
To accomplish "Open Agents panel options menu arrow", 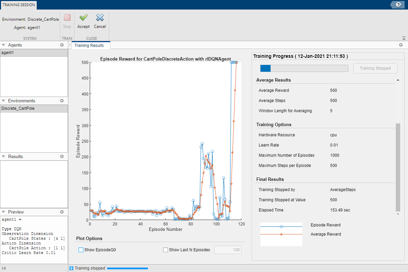I will [x=62, y=45].
